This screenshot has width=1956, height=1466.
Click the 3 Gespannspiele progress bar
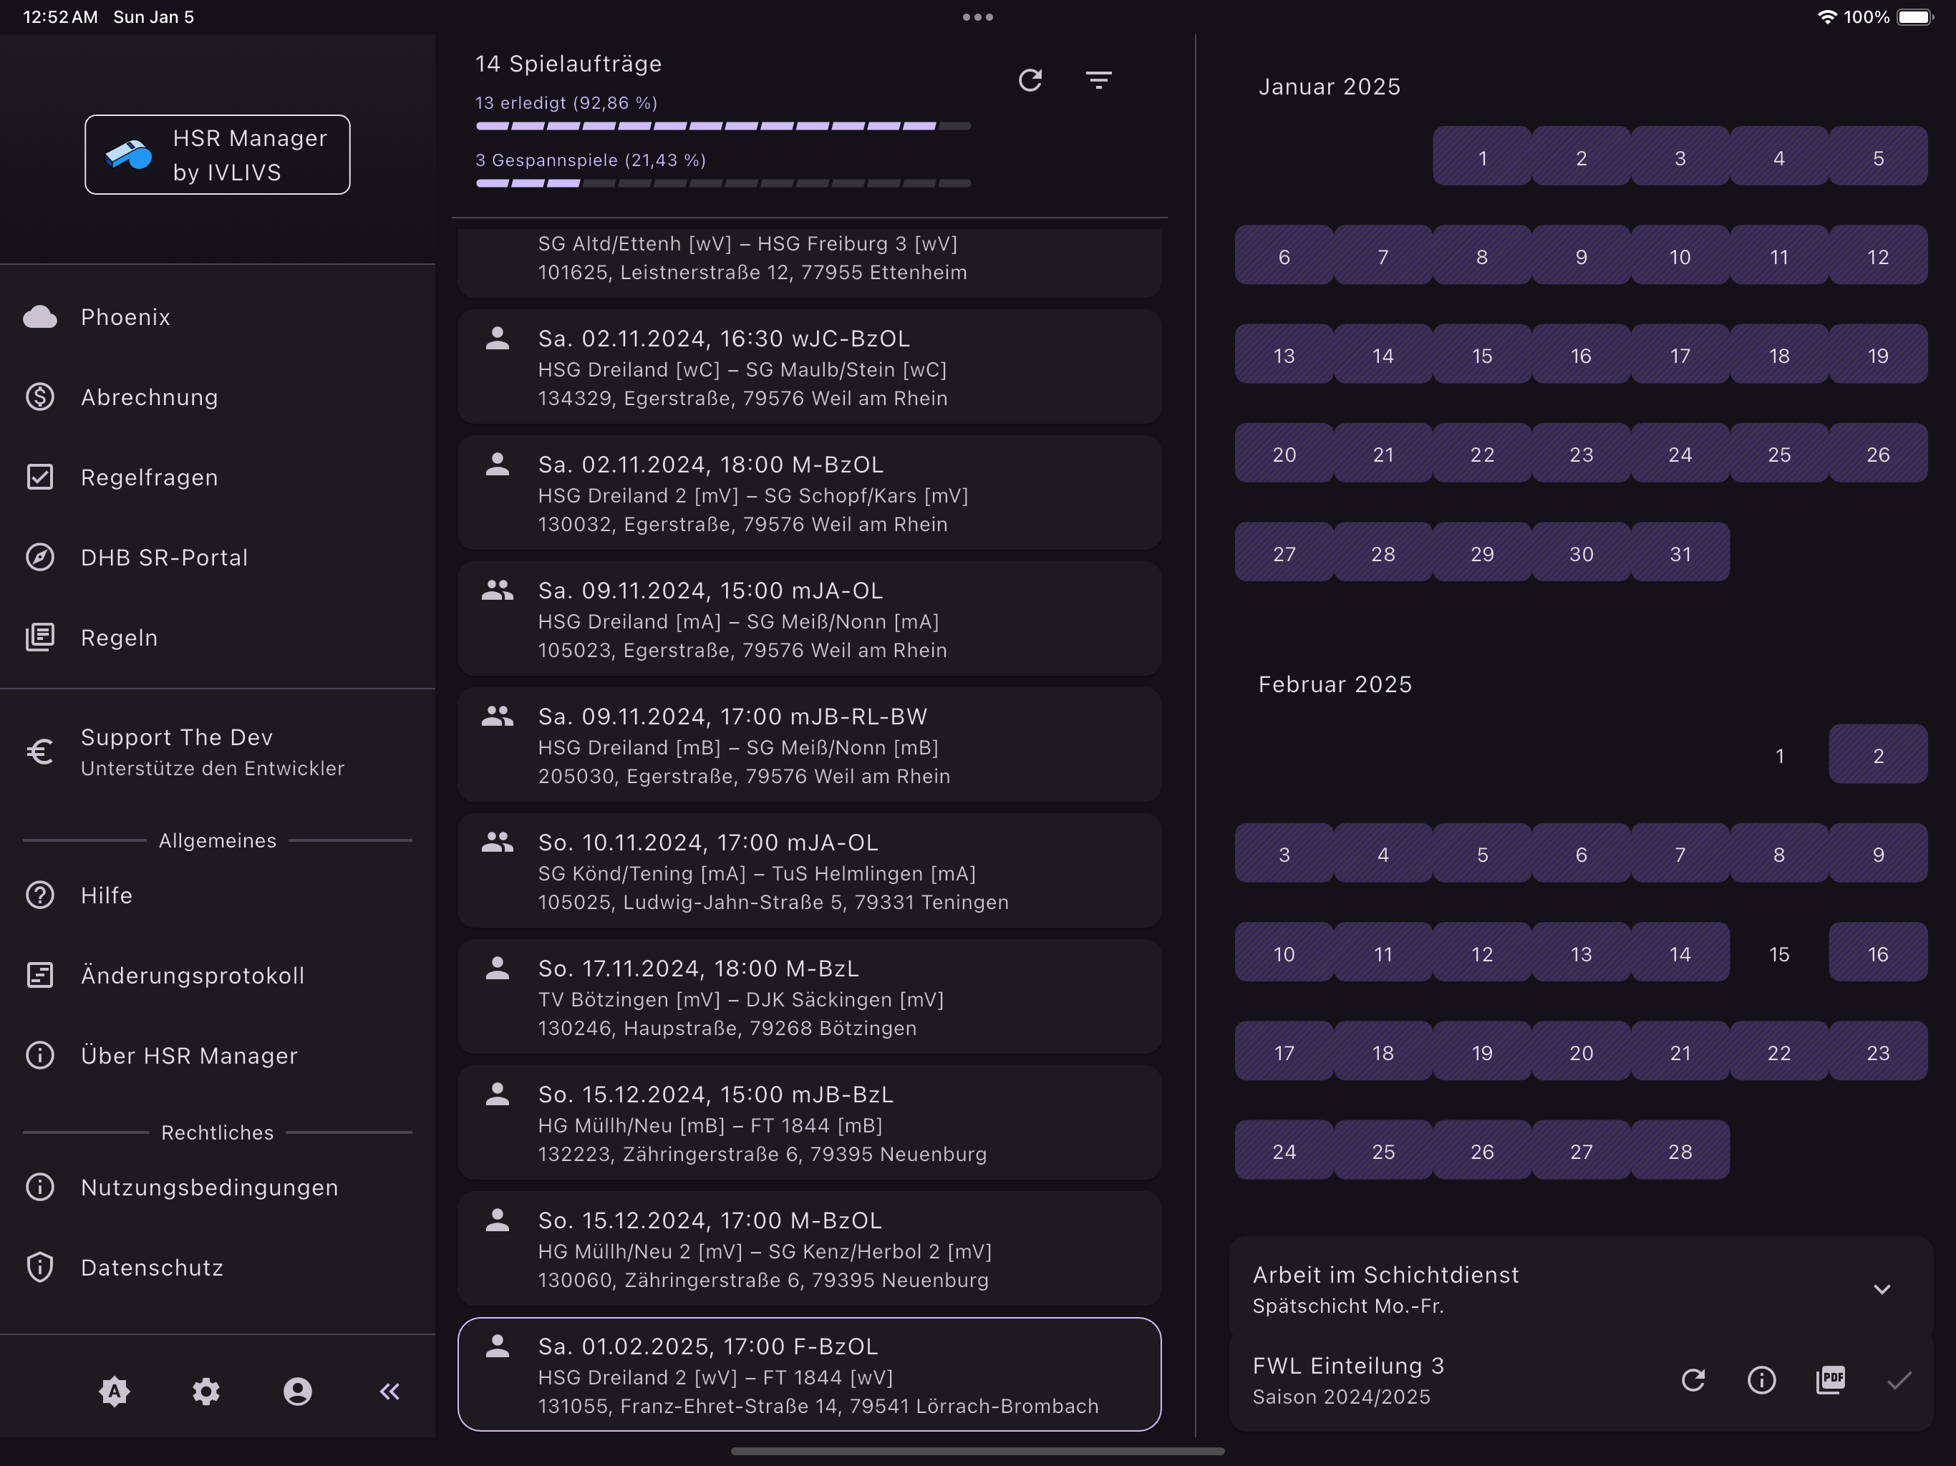723,183
